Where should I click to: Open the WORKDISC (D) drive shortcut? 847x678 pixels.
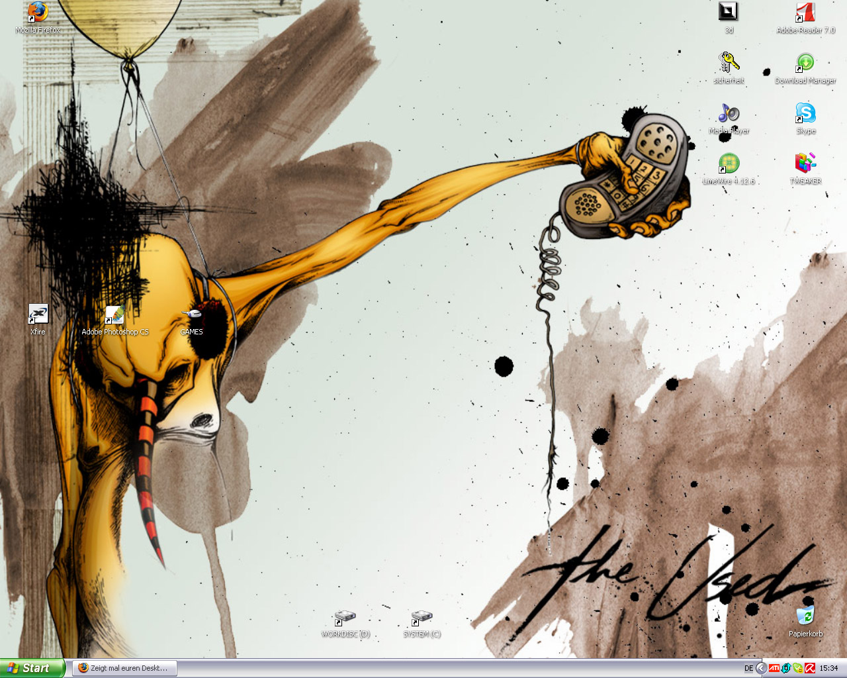(x=345, y=623)
